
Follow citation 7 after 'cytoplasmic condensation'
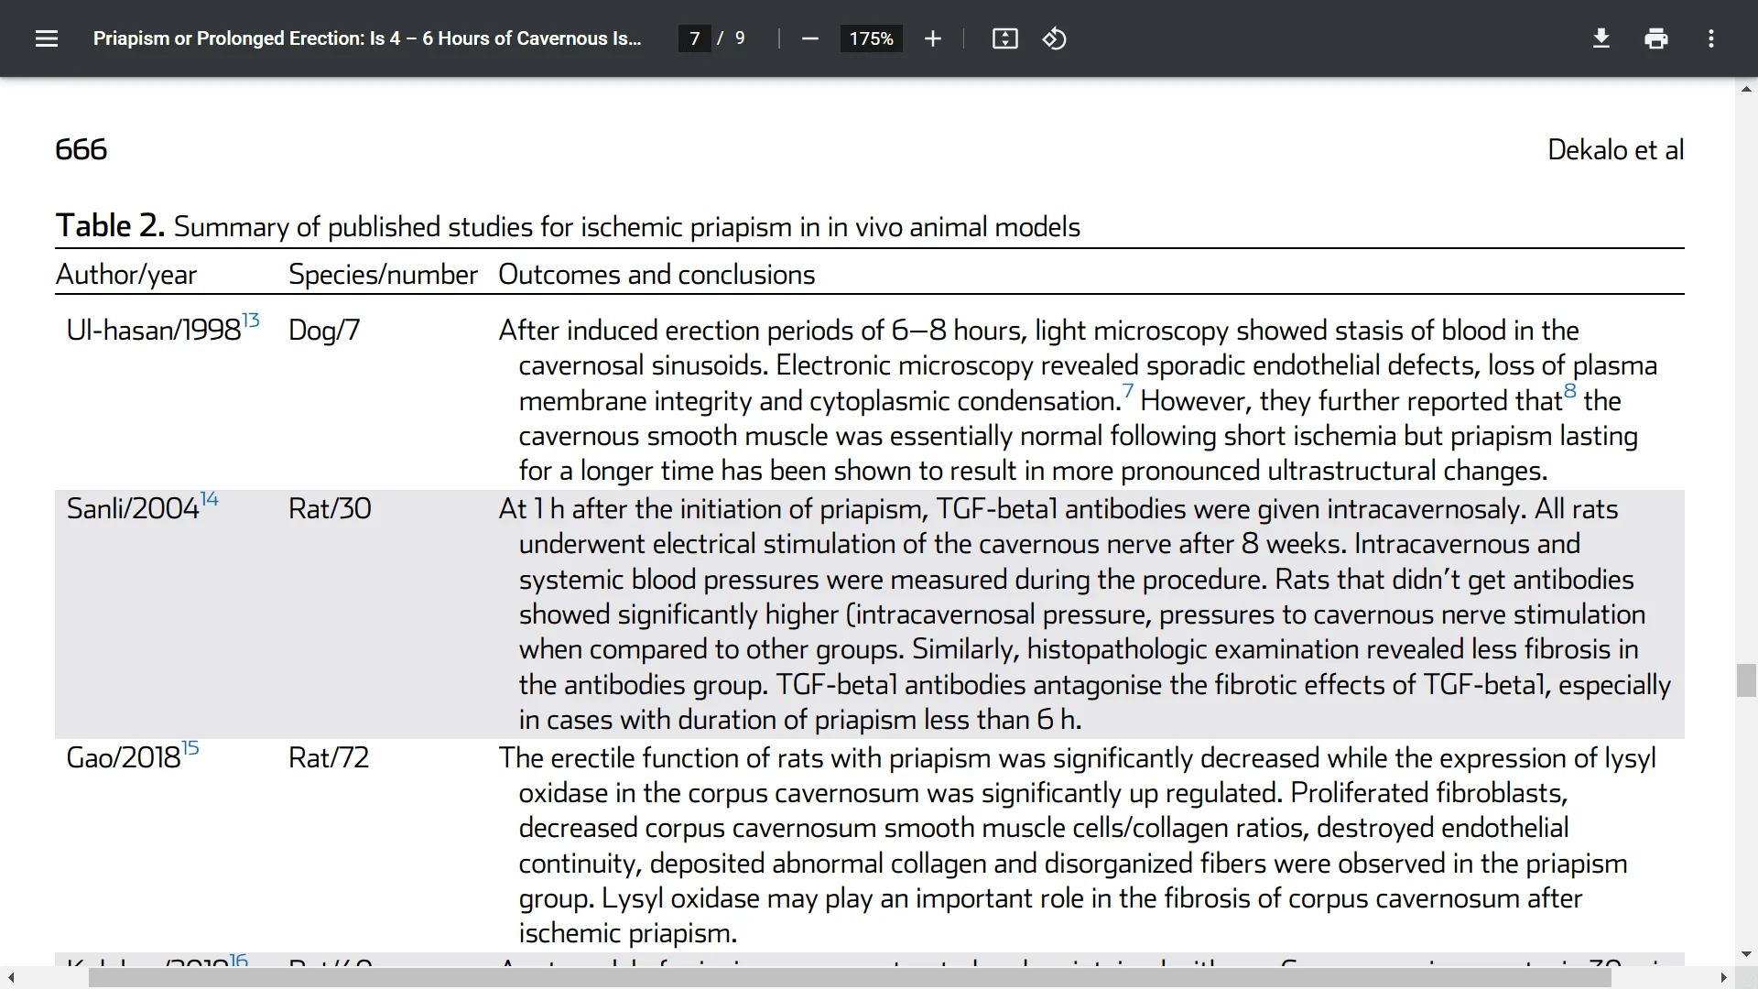pyautogui.click(x=1128, y=391)
